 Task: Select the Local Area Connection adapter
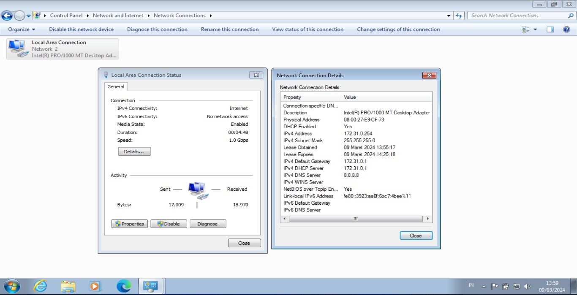point(63,49)
